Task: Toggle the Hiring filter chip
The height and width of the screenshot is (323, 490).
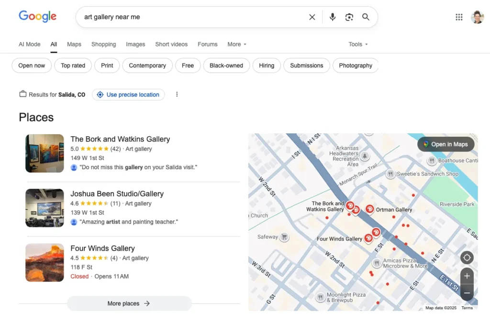Action: 267,65
